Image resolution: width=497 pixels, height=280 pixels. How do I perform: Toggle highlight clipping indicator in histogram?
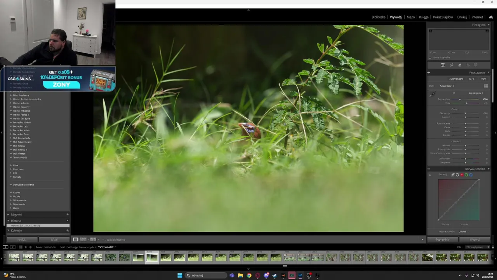pos(487,31)
